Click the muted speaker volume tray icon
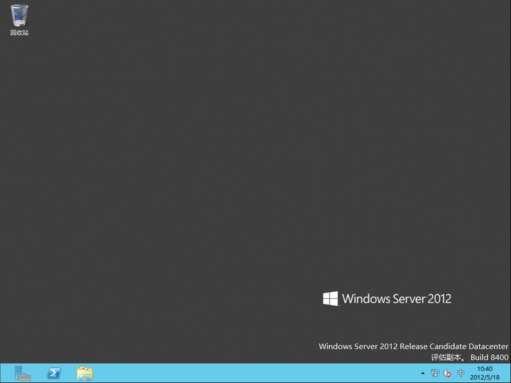The image size is (511, 383). coord(447,373)
